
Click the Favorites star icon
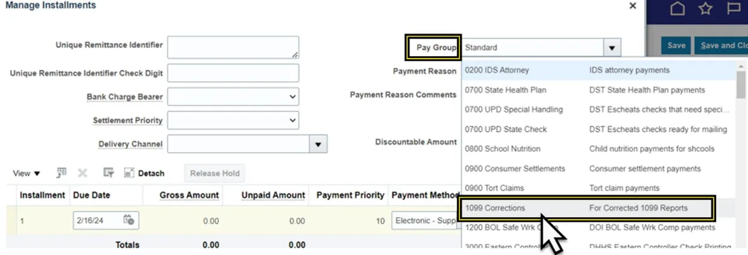coord(705,9)
